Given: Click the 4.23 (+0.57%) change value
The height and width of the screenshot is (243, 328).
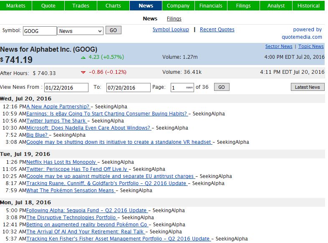Looking at the screenshot, I should (106, 57).
